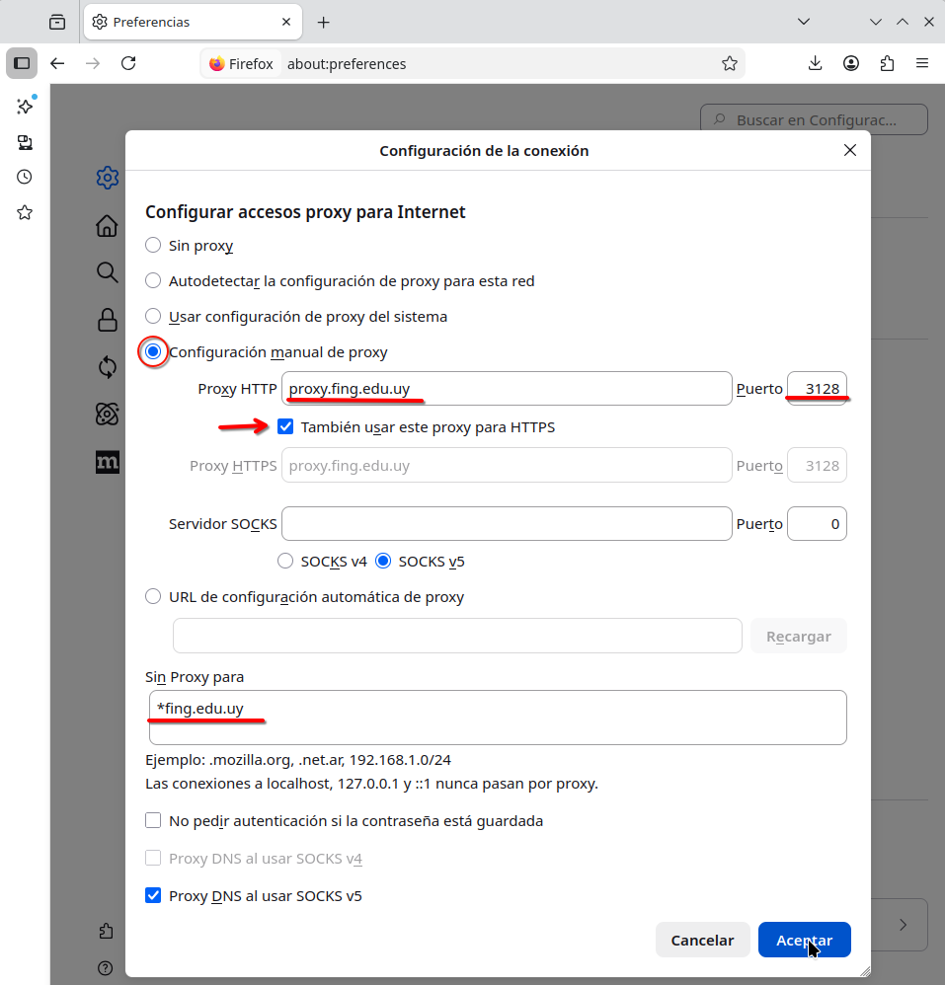This screenshot has height=985, width=945.
Task: Open More from Mozilla category
Action: click(x=108, y=462)
